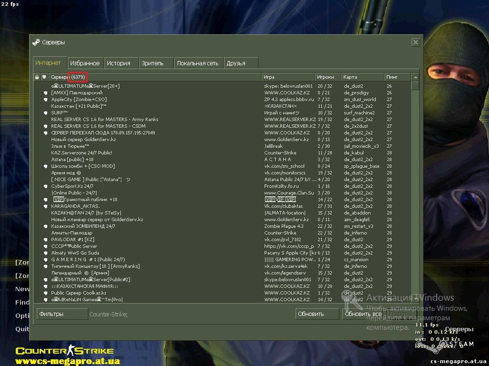Viewport: 489px width, 366px height.
Task: Click the shield icon beside ULTIMATUM Server[Public#2]
Action: [x=45, y=279]
